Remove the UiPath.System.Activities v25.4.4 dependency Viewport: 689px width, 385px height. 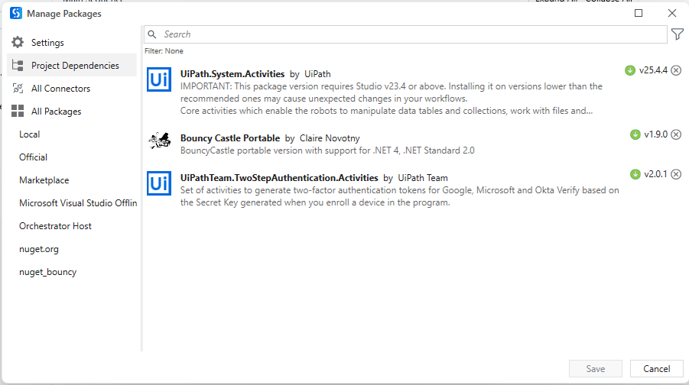tap(676, 70)
